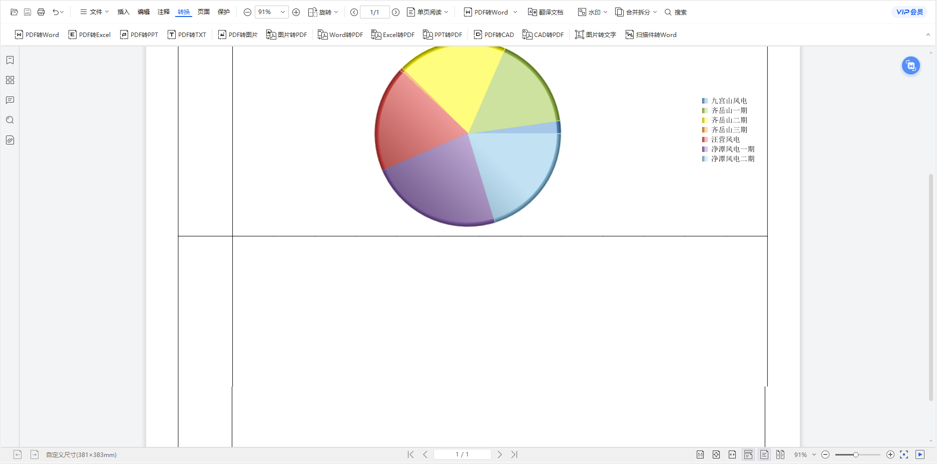Zoom in with the plus circle icon
Image resolution: width=937 pixels, height=464 pixels.
click(296, 12)
